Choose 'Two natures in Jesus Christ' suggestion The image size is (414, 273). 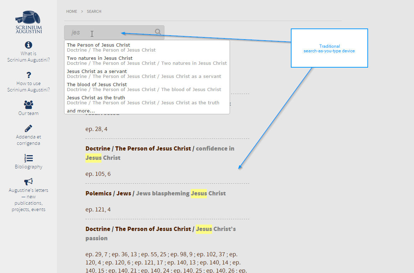pos(100,58)
